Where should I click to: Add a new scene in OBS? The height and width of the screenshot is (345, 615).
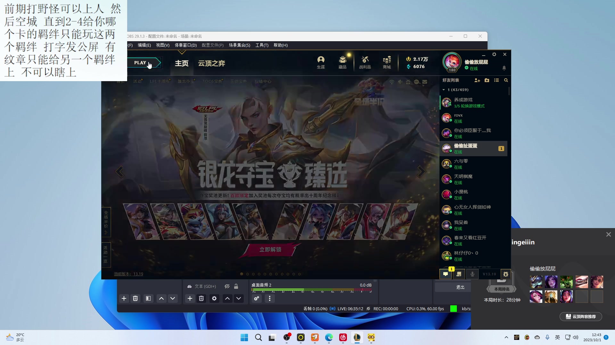coord(124,298)
